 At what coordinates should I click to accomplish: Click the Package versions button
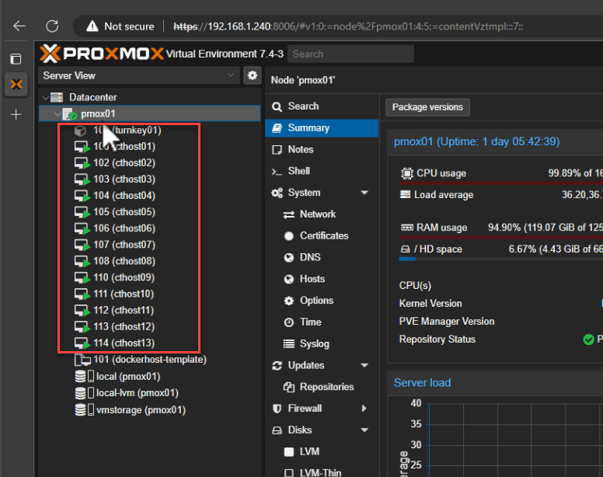coord(427,107)
